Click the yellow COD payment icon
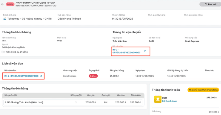The image size is (221, 115). (x=158, y=99)
